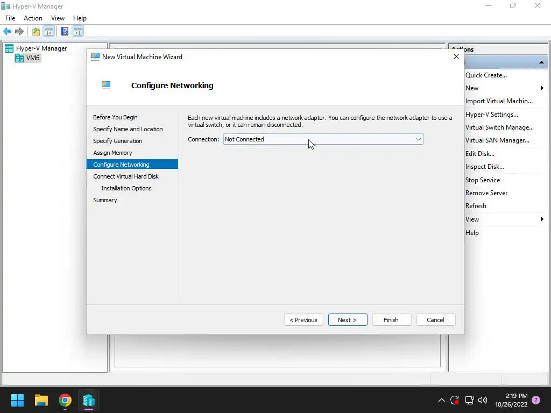This screenshot has height=413, width=551.
Task: Open the File menu
Action: pyautogui.click(x=10, y=18)
